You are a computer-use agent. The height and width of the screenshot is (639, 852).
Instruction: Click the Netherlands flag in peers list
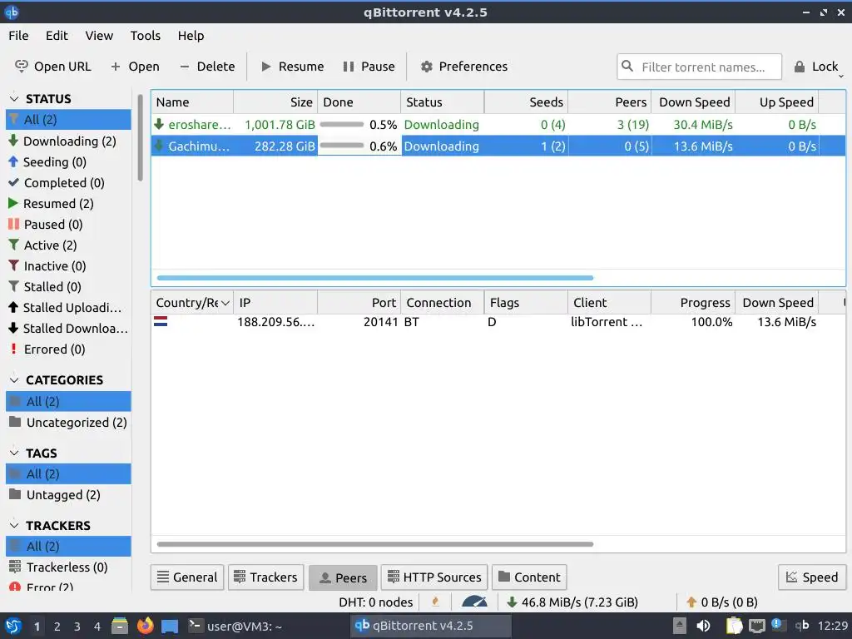161,322
